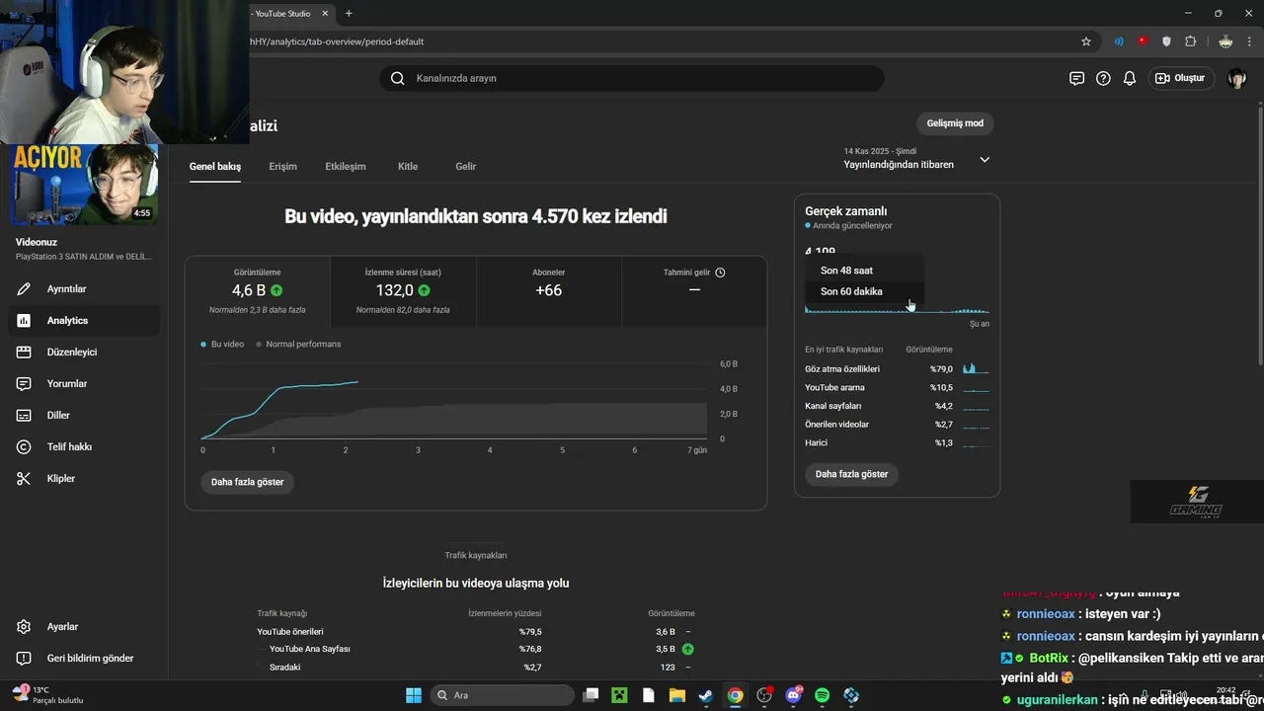The image size is (1264, 711).
Task: Click Daha fazla göster under the chart
Action: (x=247, y=482)
